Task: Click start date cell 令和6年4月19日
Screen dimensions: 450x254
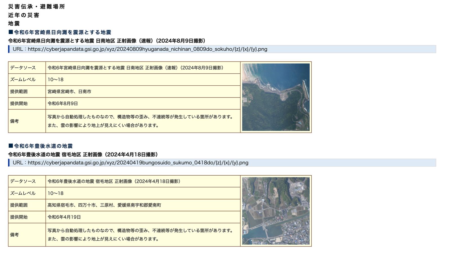Action: [x=143, y=217]
